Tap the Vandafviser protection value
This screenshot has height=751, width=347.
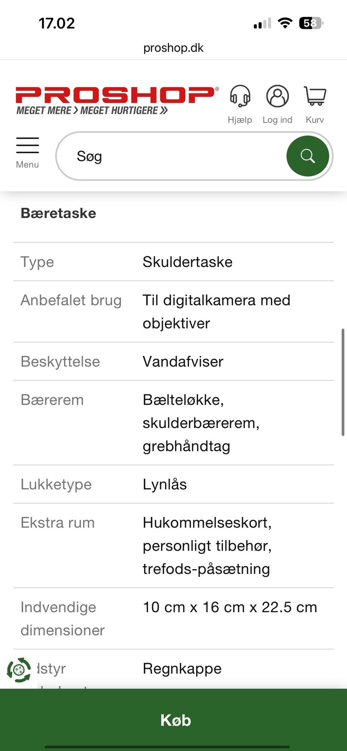[183, 362]
